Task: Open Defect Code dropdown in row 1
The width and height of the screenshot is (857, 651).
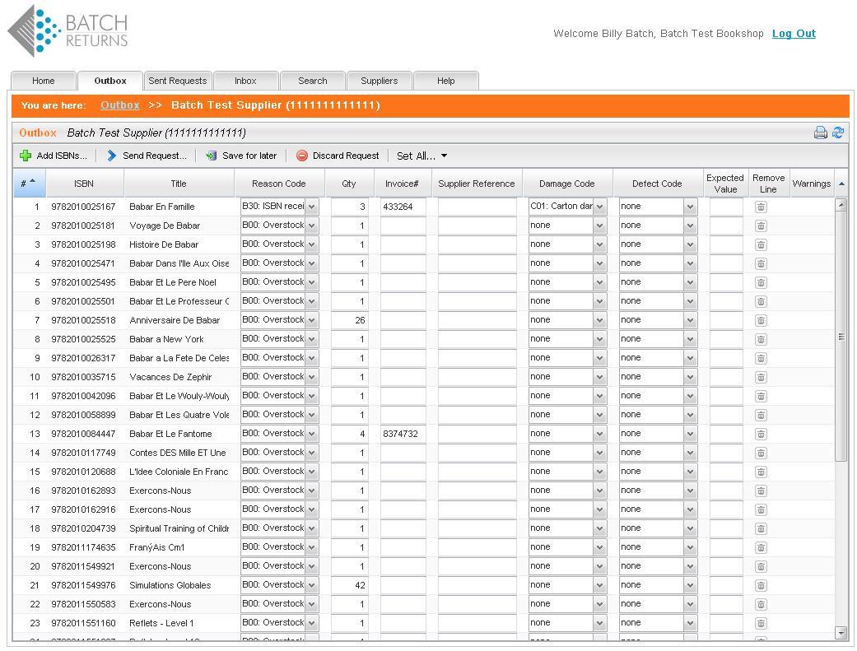Action: [690, 207]
